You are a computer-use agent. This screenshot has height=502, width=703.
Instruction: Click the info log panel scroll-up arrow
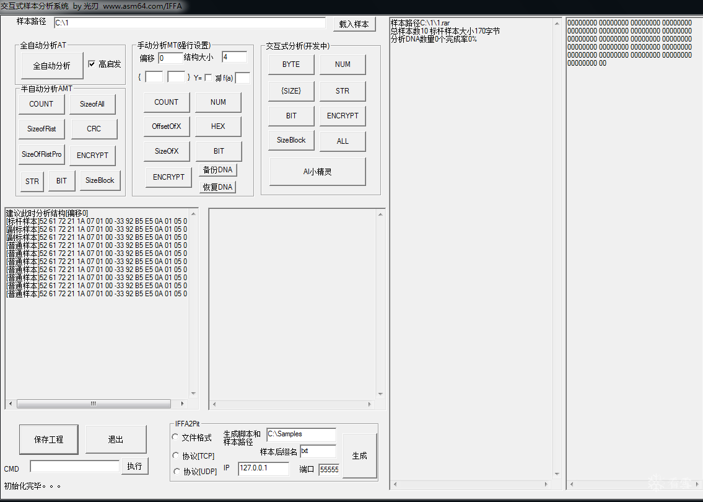click(557, 24)
